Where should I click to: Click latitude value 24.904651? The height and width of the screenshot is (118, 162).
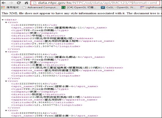42,103
